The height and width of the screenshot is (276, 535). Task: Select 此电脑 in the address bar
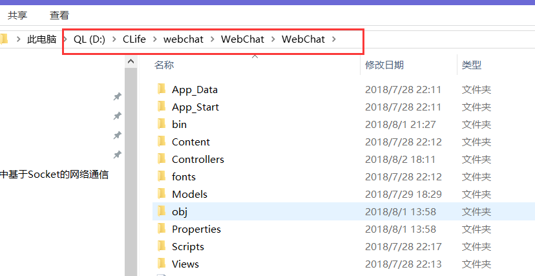point(41,39)
